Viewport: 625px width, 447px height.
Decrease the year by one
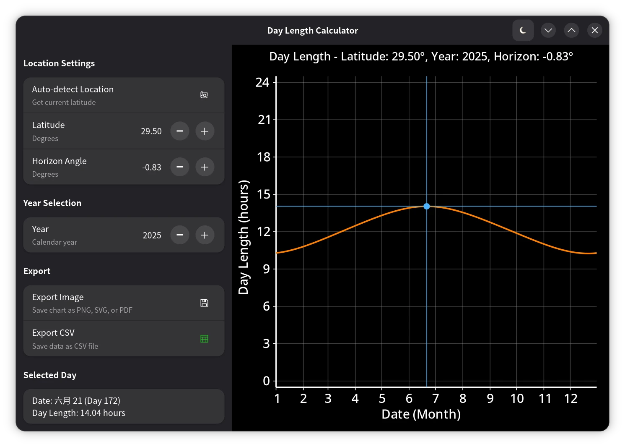click(180, 235)
